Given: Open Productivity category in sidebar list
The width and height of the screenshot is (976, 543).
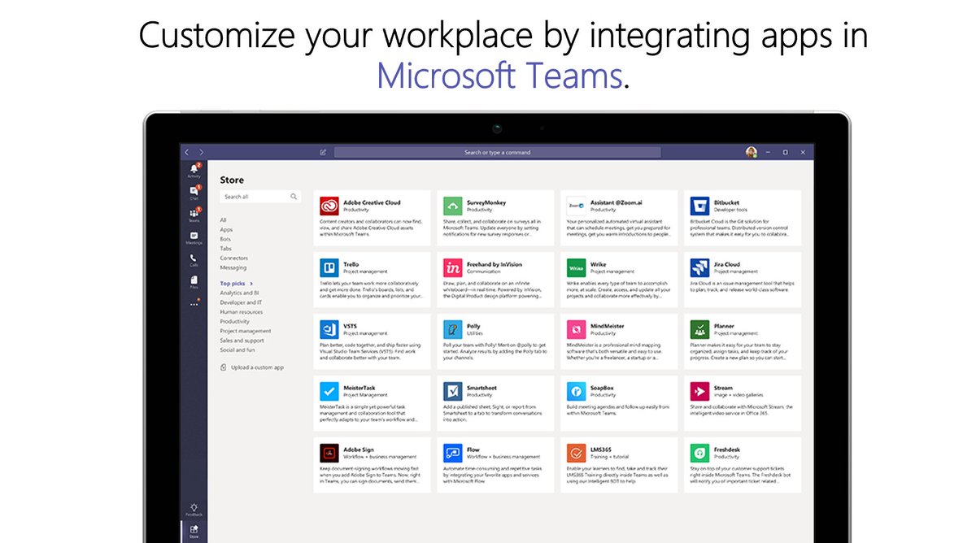Looking at the screenshot, I should 234,321.
